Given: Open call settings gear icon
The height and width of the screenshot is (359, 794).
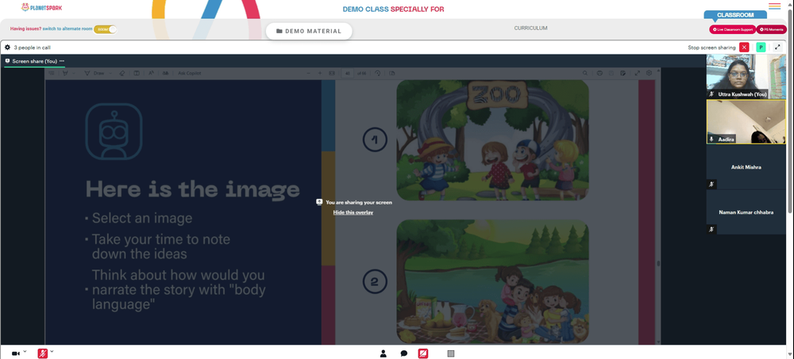Looking at the screenshot, I should point(7,47).
